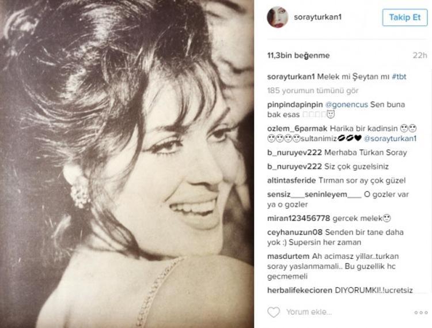View ozlem_6parmak commenter profile
The height and width of the screenshot is (328, 432).
(x=297, y=129)
